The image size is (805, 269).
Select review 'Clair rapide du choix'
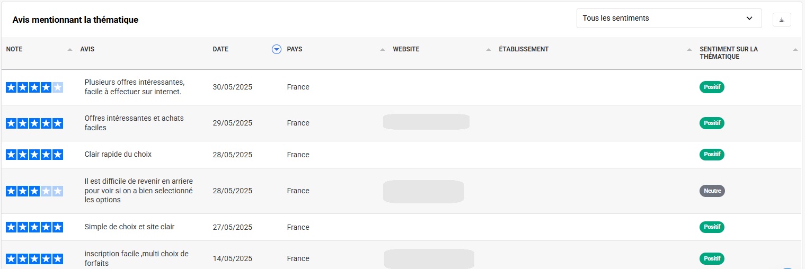[x=118, y=155]
